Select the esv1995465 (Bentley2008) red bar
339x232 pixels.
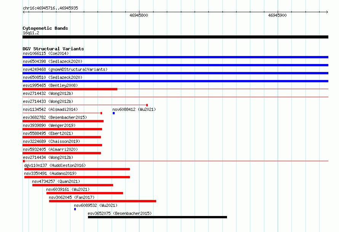coord(70,89)
